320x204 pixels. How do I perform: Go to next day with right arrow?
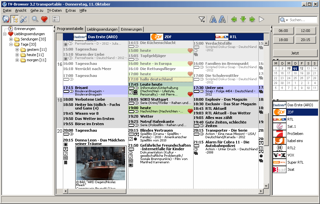coord(252,19)
